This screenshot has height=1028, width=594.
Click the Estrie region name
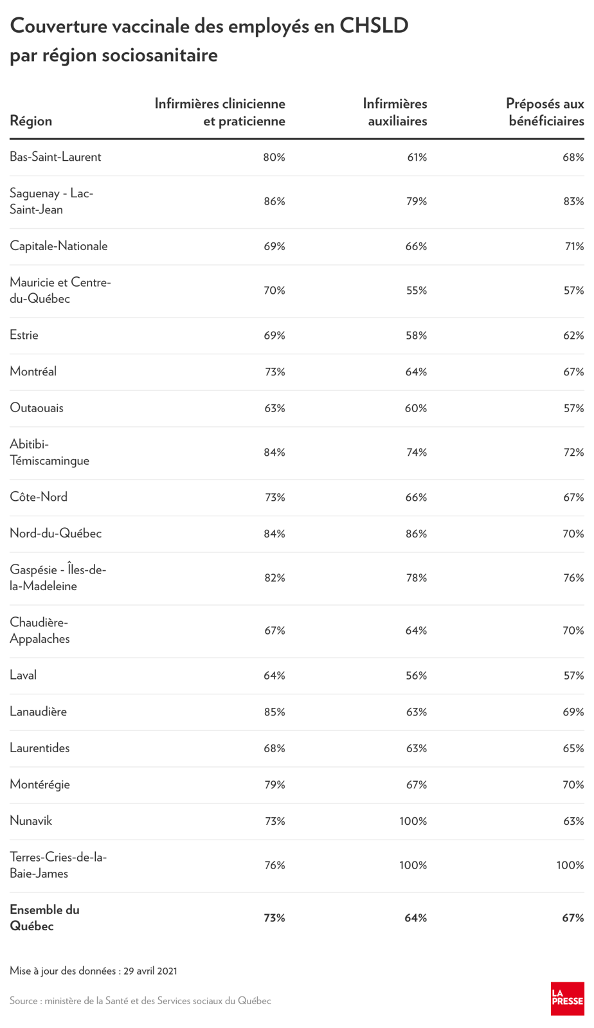point(24,335)
